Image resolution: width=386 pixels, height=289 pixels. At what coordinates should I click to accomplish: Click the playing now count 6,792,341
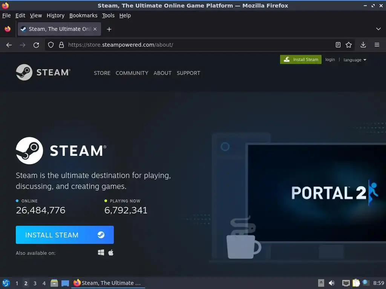pos(126,210)
